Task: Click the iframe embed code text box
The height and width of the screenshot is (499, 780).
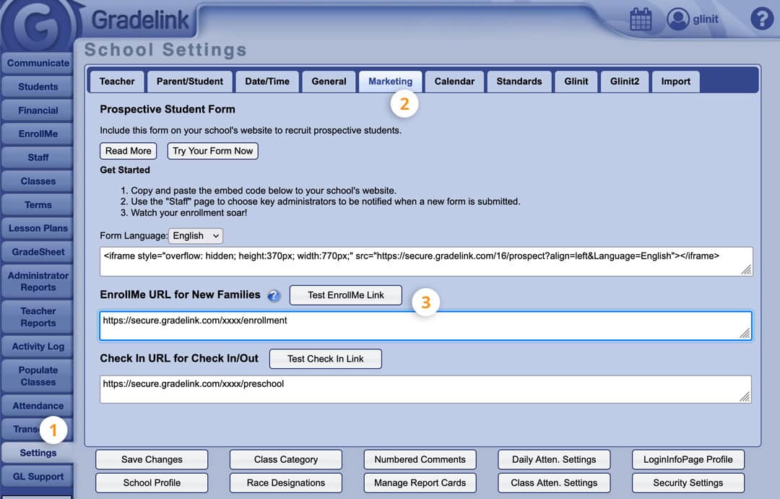Action: [426, 261]
